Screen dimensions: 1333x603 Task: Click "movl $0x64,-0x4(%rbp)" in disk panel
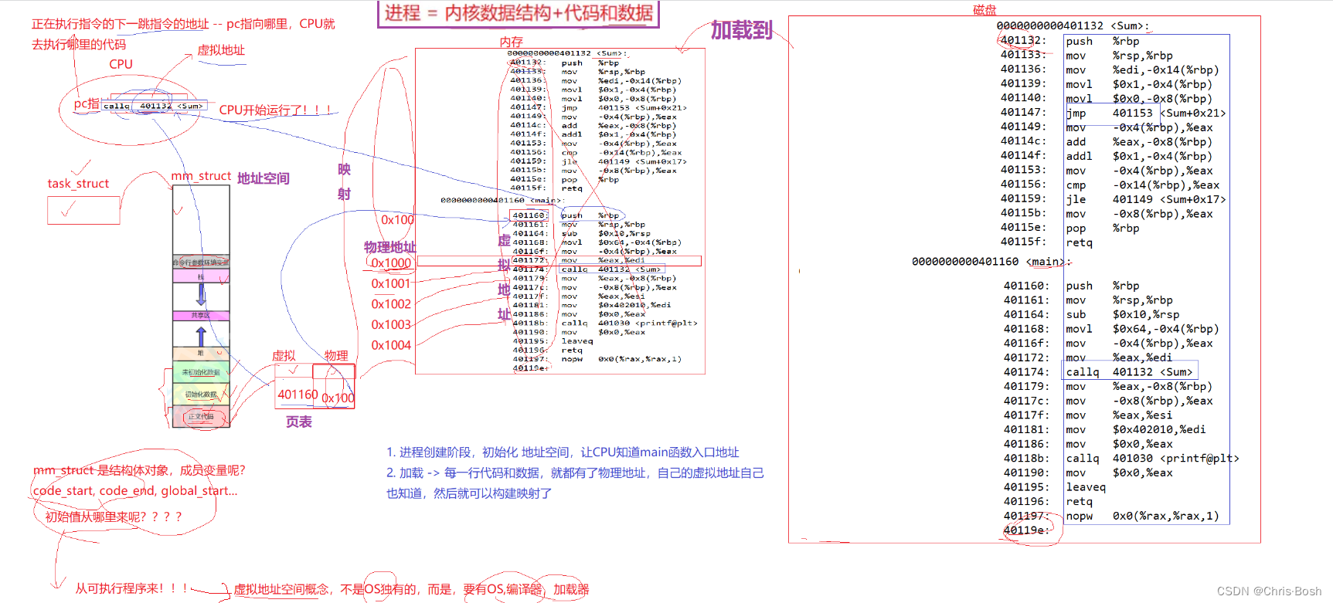[x=1143, y=329]
